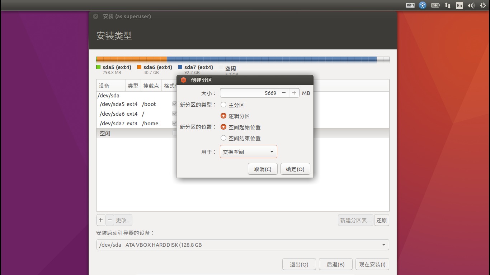Click the 现在安装(I) button
Image resolution: width=490 pixels, height=275 pixels.
tap(372, 264)
